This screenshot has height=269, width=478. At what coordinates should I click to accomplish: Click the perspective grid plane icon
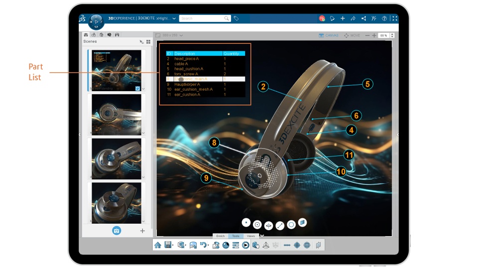click(x=318, y=245)
